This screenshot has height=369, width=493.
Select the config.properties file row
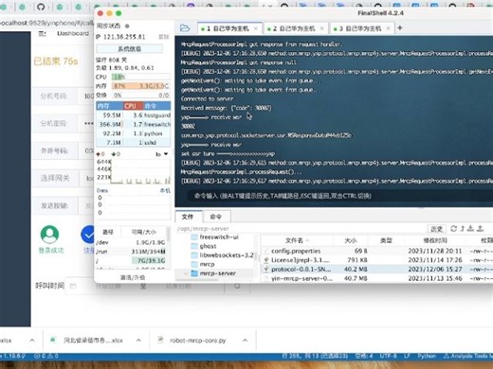pos(377,251)
